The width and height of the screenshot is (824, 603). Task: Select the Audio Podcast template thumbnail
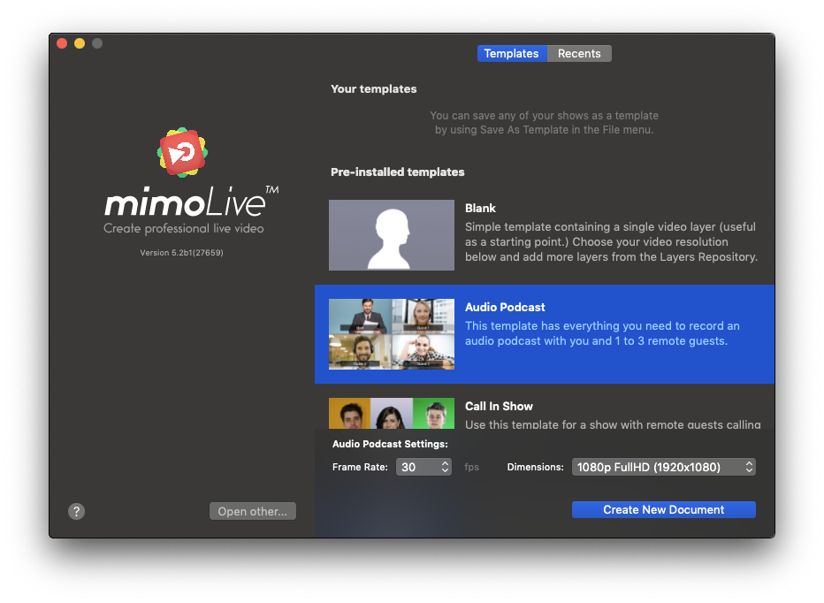[x=392, y=334]
